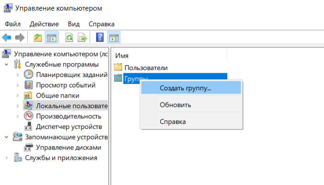Click the Общие папки icon
Viewport: 324px width, 185px height.
pyautogui.click(x=28, y=95)
